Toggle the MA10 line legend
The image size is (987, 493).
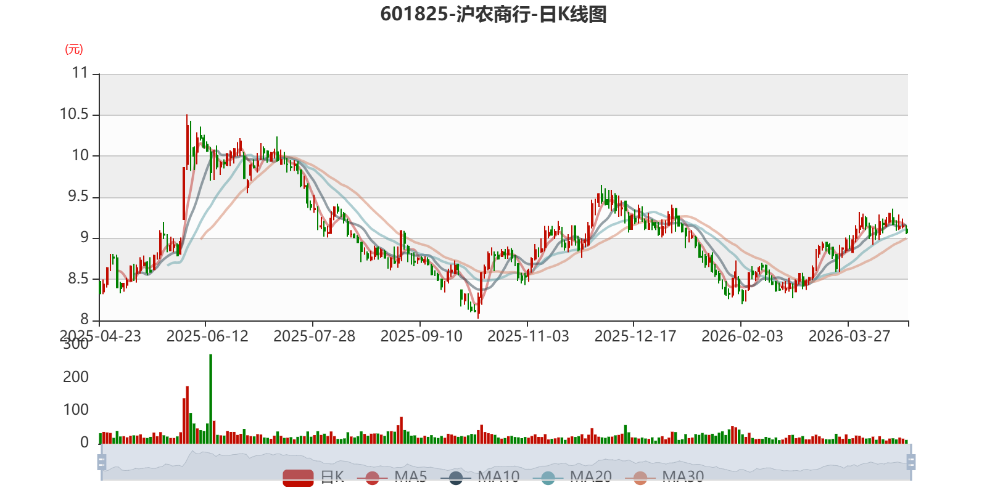[x=480, y=478]
